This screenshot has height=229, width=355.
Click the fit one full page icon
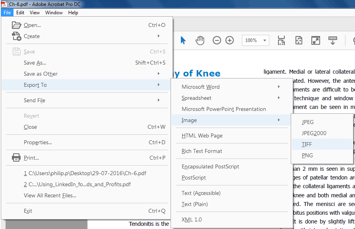(x=299, y=40)
